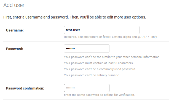Click the Password confirmation label
This screenshot has width=169, height=100.
coord(25,88)
